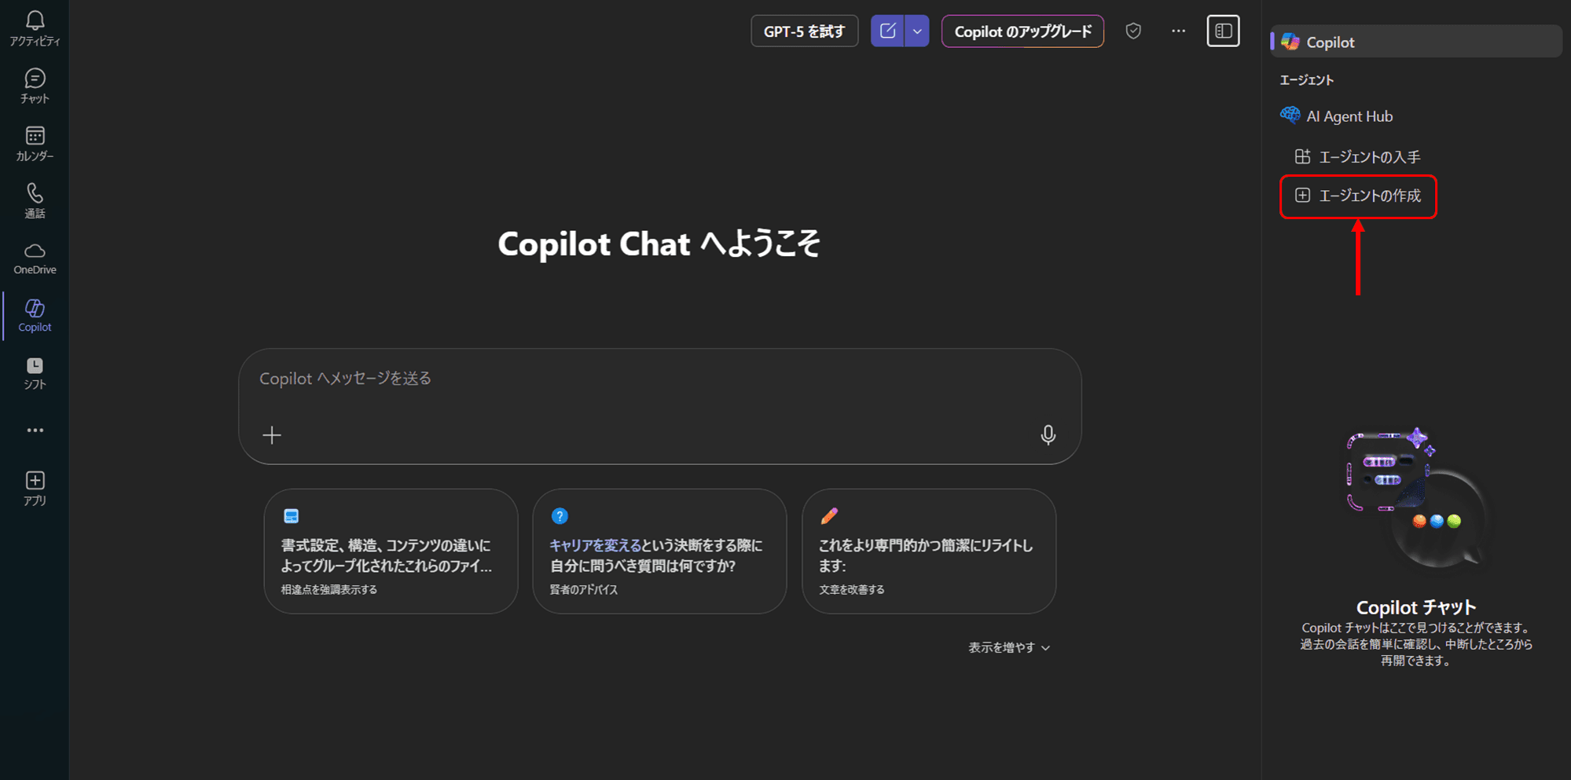
Task: Toggle the side panel with the layout icon
Action: point(1223,31)
